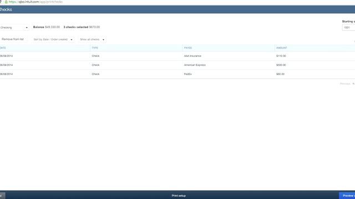The width and height of the screenshot is (355, 199).
Task: Click the $110.00 amount cell
Action: click(x=281, y=56)
